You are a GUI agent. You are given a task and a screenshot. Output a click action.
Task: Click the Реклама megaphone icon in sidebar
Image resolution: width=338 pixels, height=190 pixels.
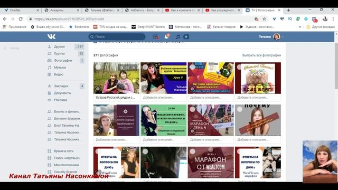49,100
